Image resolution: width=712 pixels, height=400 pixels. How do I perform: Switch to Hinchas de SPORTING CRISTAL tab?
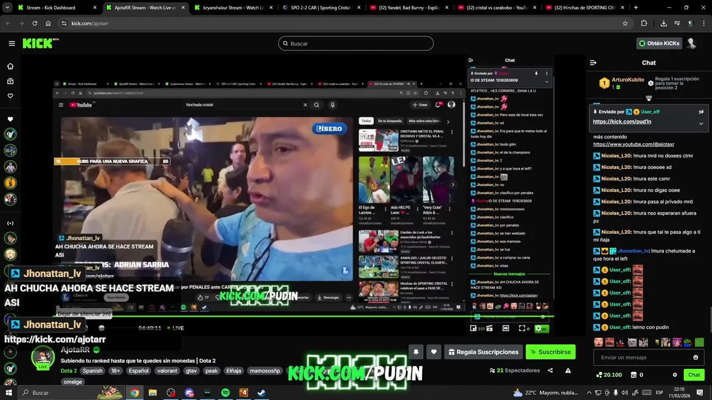584,8
